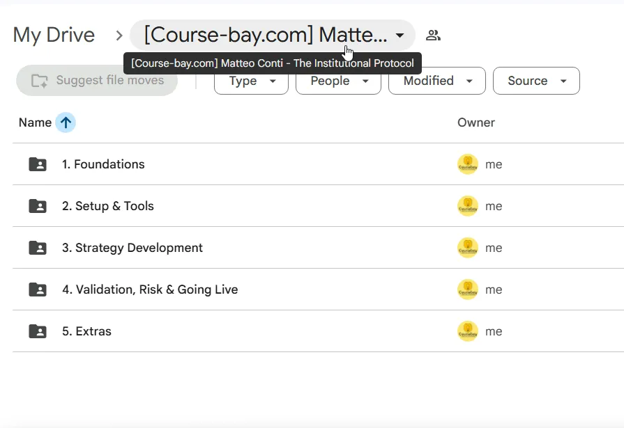Click owner 'me' in the 3. Strategy Development row

[494, 248]
